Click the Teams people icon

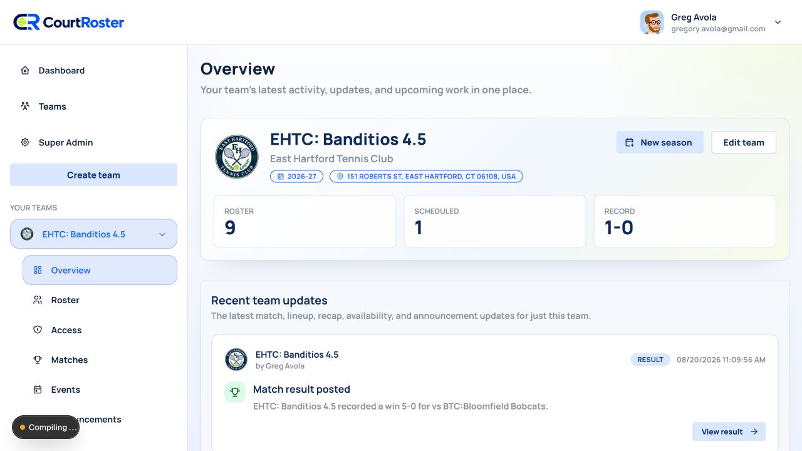tap(25, 106)
